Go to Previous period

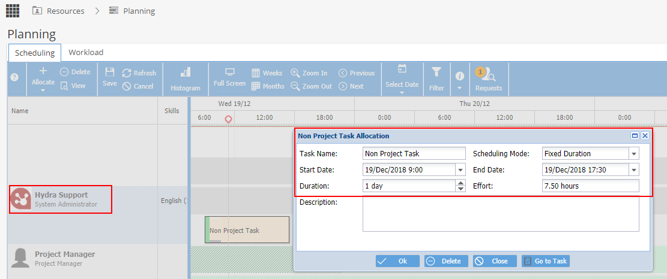[357, 73]
